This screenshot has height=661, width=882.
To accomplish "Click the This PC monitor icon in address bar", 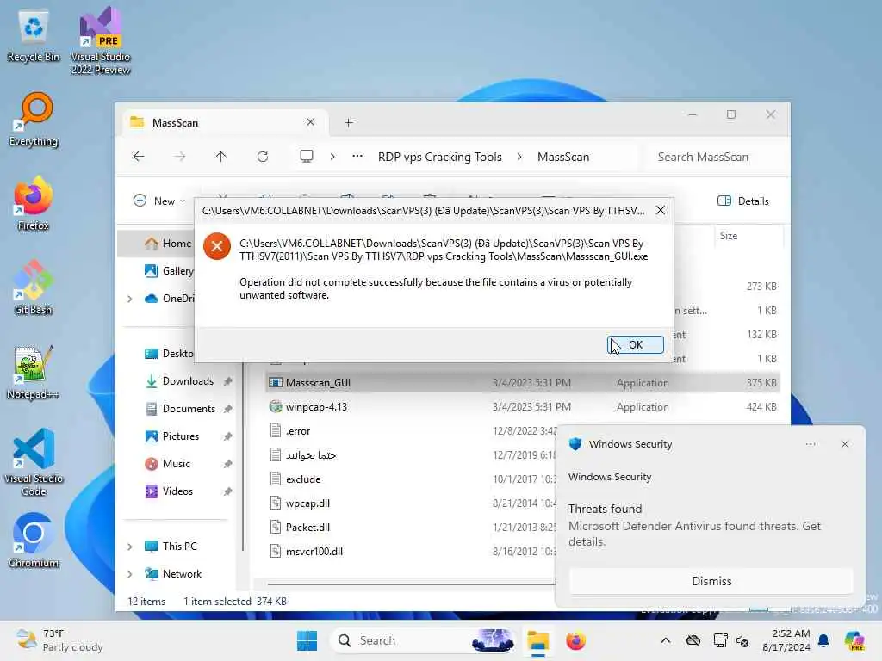I will pos(307,157).
